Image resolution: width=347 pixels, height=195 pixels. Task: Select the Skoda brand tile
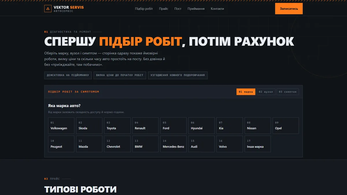tap(89, 125)
